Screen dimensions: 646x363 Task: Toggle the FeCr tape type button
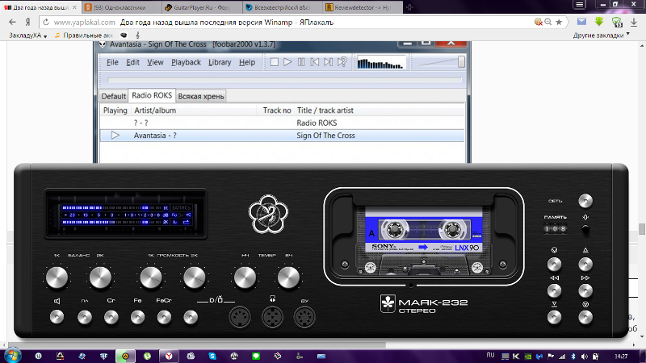(164, 317)
